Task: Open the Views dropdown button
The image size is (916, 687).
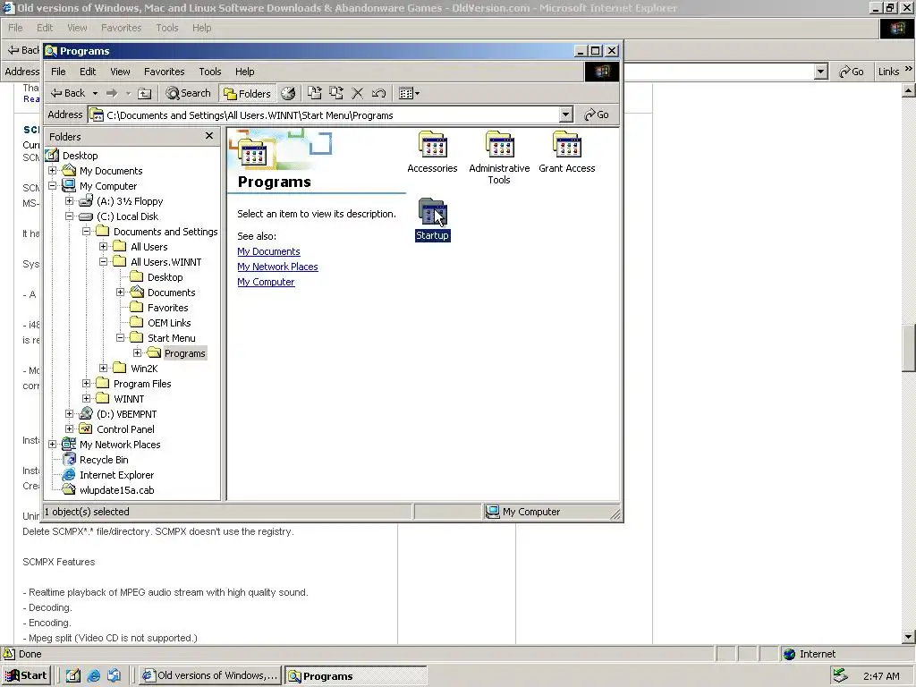Action: [x=409, y=93]
